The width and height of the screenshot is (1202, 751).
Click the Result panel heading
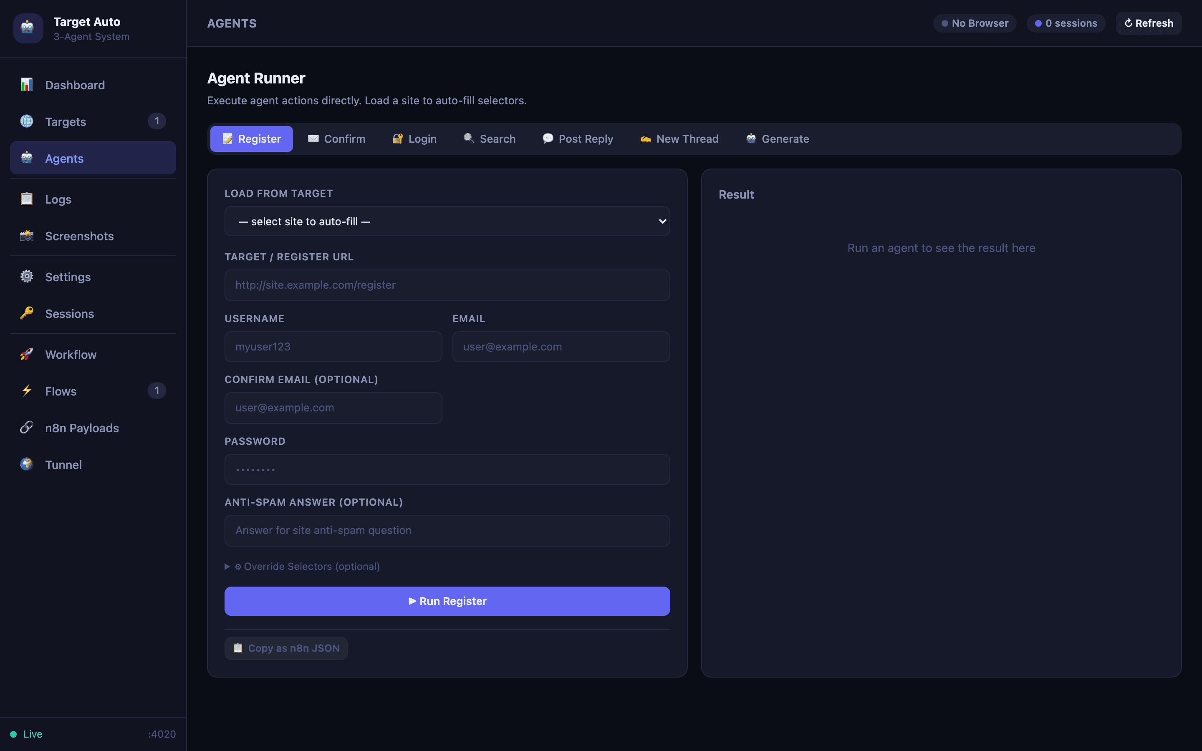(x=736, y=195)
